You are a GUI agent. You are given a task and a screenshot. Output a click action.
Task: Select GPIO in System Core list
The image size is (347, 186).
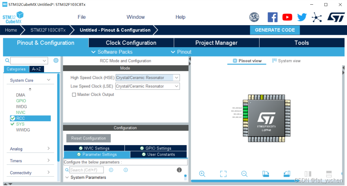pos(21,101)
